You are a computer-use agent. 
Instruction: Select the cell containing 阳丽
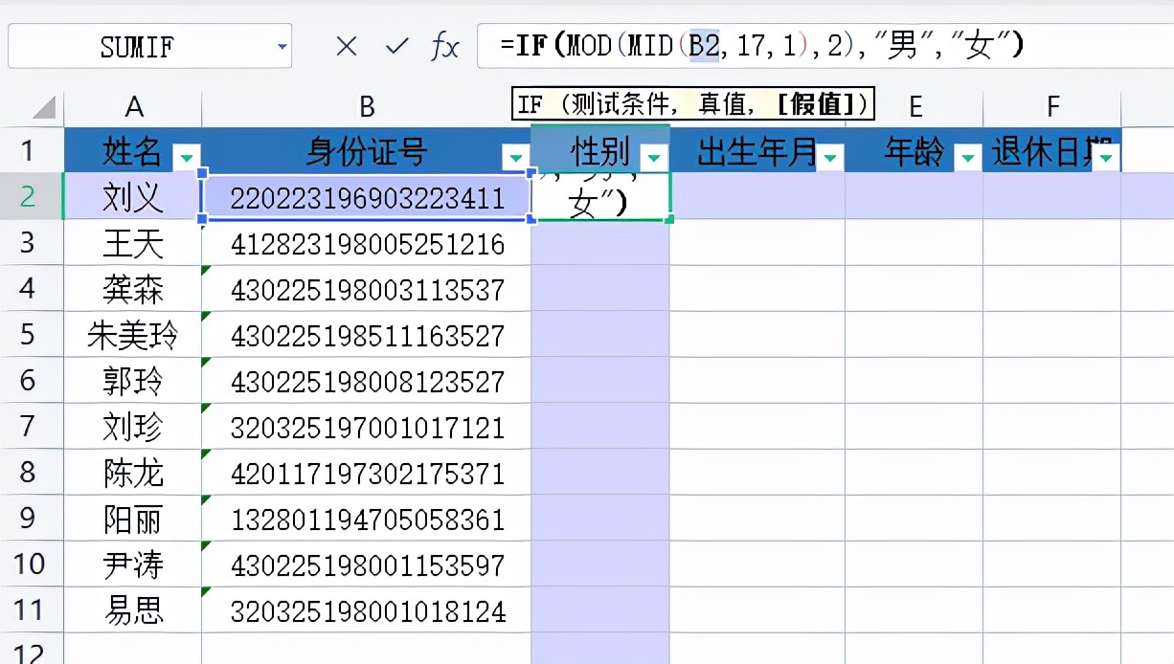pos(133,519)
